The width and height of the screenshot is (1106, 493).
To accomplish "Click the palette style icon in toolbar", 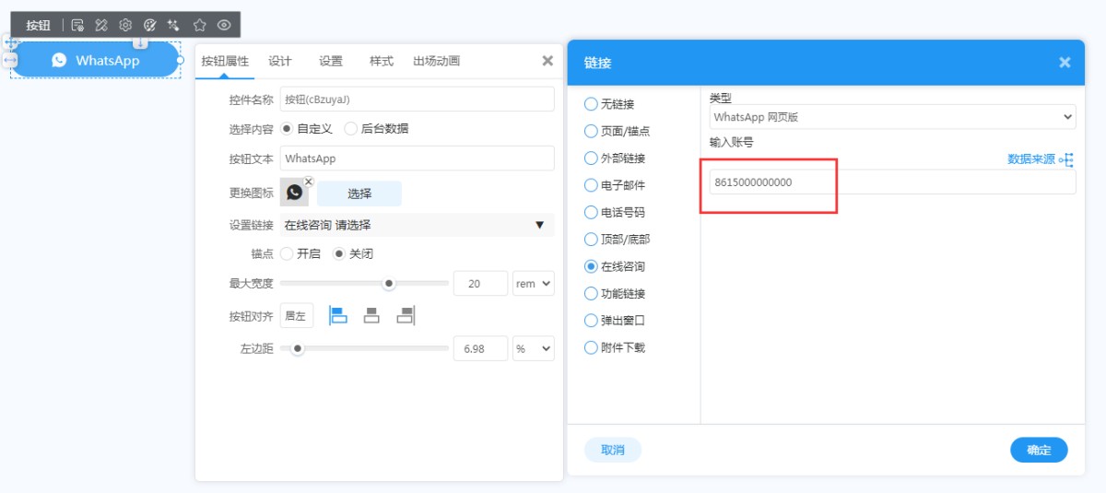I will pos(149,26).
